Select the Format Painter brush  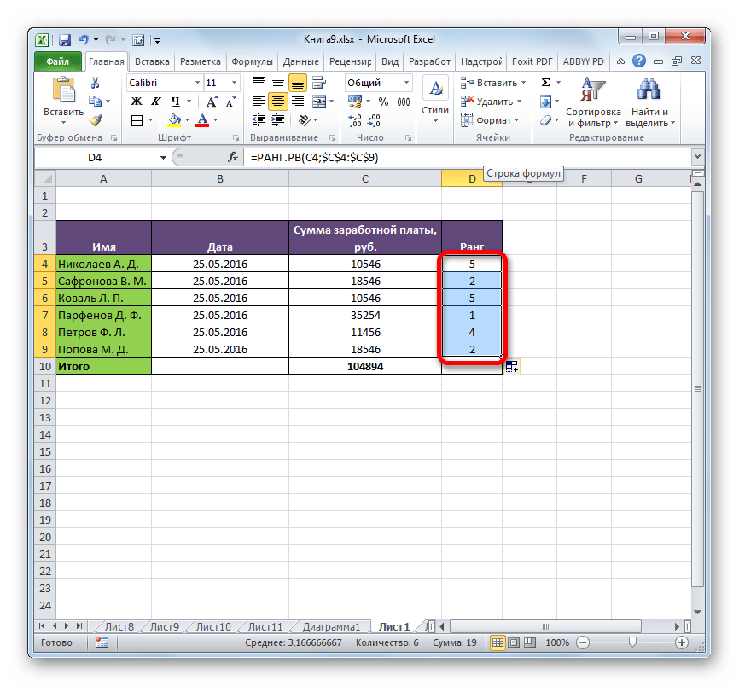click(96, 120)
